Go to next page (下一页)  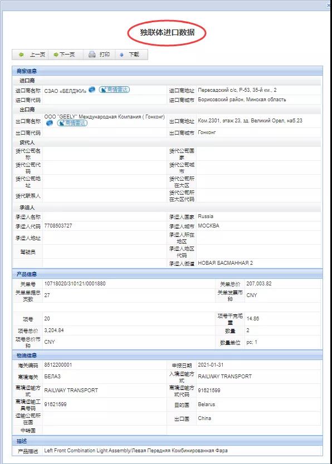pos(65,55)
